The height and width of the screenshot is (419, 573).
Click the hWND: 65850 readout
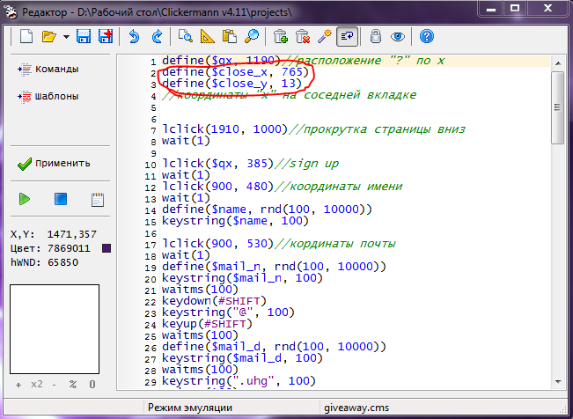coord(44,262)
